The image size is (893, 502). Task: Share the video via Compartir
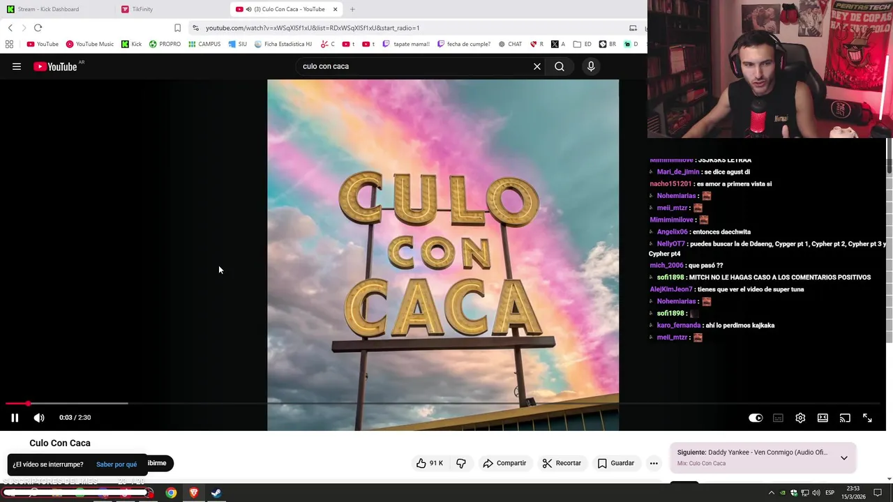click(x=504, y=463)
